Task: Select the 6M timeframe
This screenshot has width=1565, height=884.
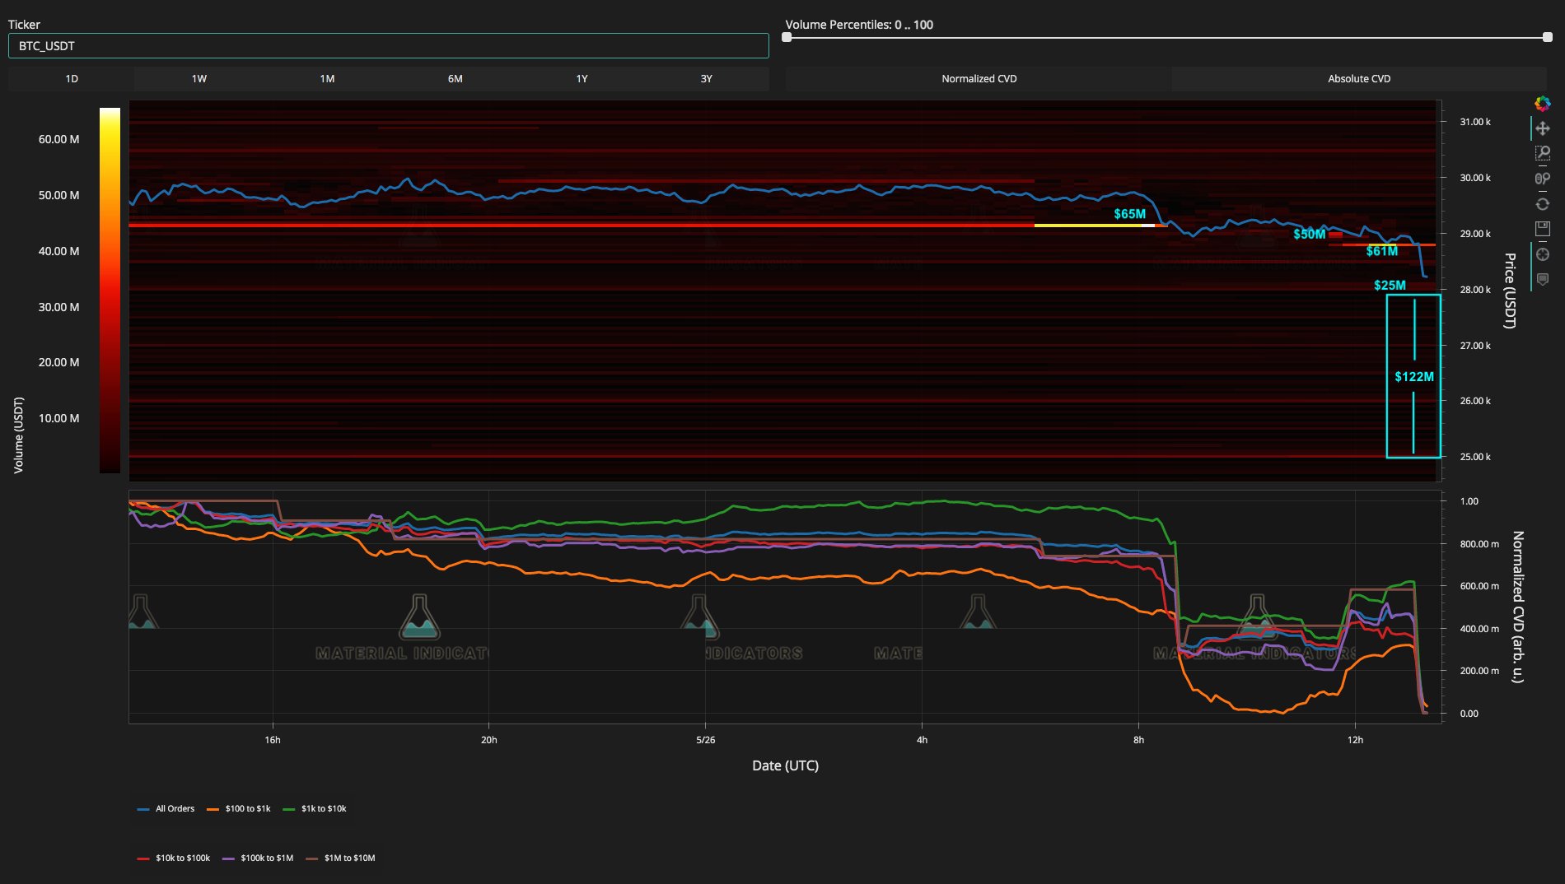Action: point(455,79)
